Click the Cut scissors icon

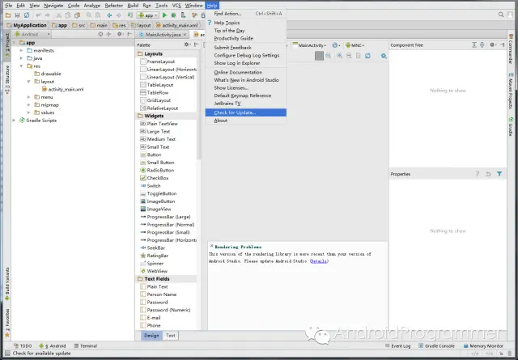click(59, 15)
